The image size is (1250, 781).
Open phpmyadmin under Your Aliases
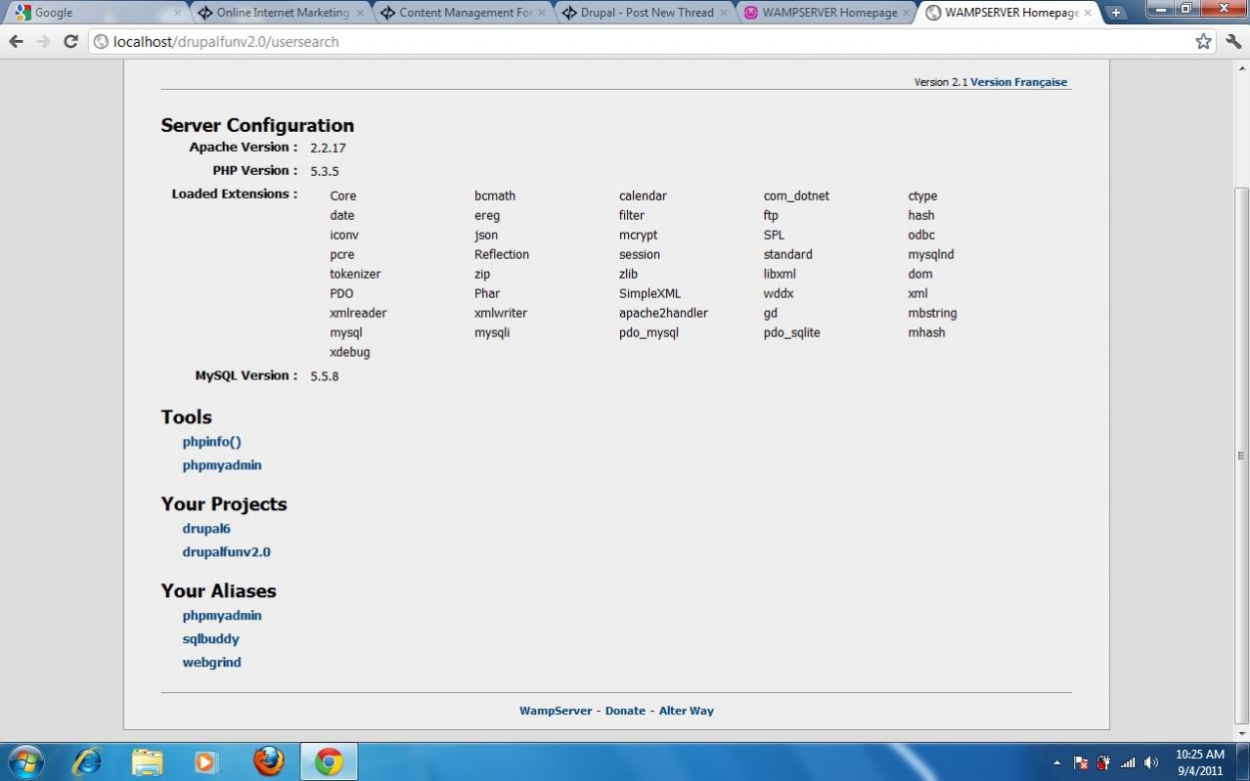pyautogui.click(x=222, y=616)
